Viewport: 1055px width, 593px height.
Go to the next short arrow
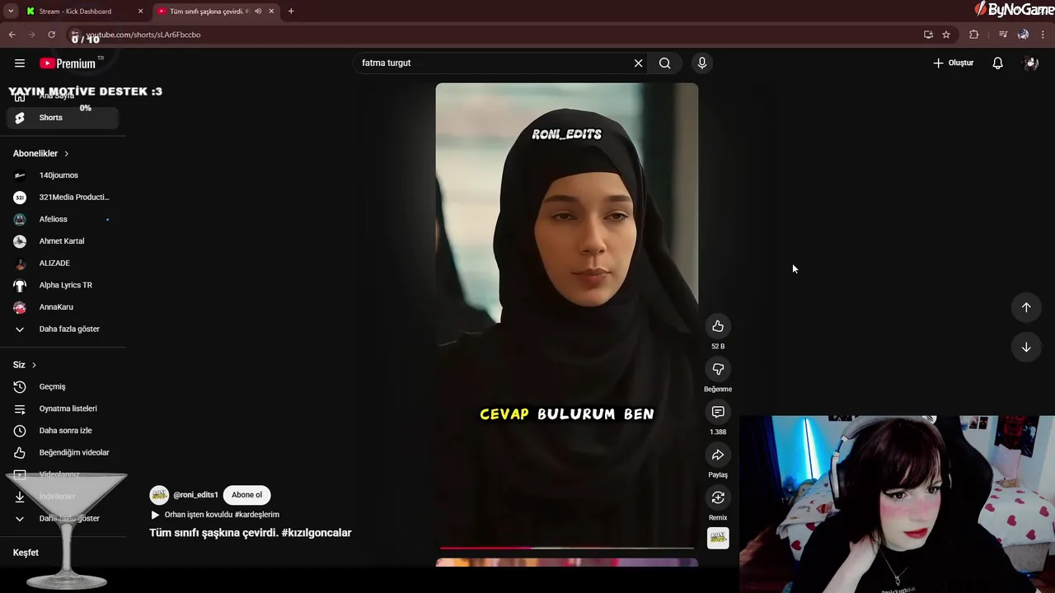tap(1026, 347)
